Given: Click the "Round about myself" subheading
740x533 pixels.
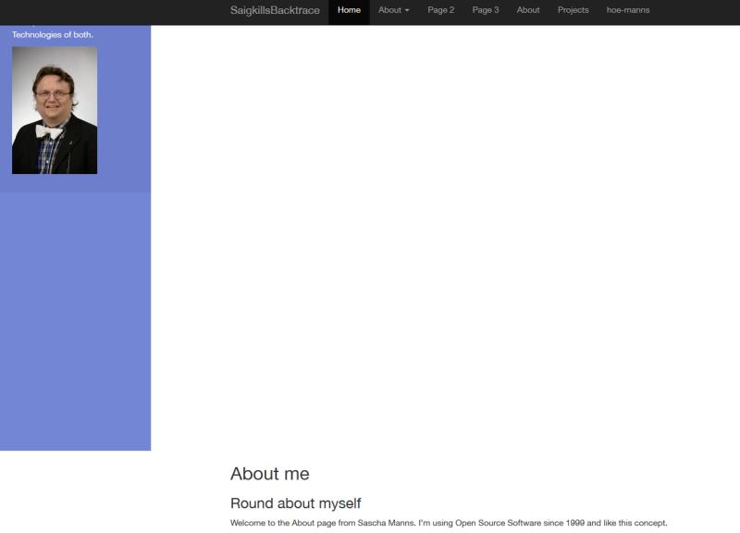Looking at the screenshot, I should click(295, 503).
